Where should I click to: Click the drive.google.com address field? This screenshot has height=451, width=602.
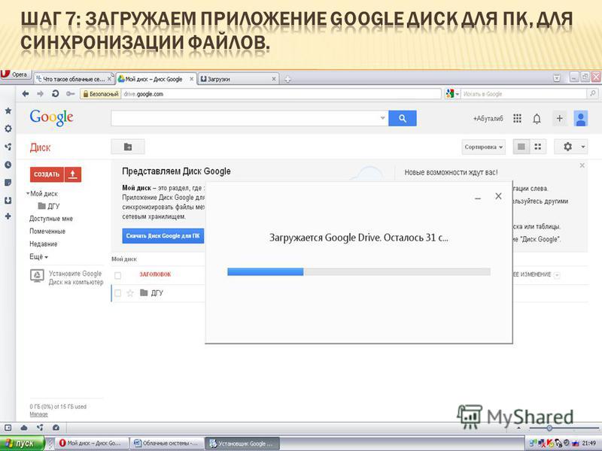pyautogui.click(x=281, y=94)
